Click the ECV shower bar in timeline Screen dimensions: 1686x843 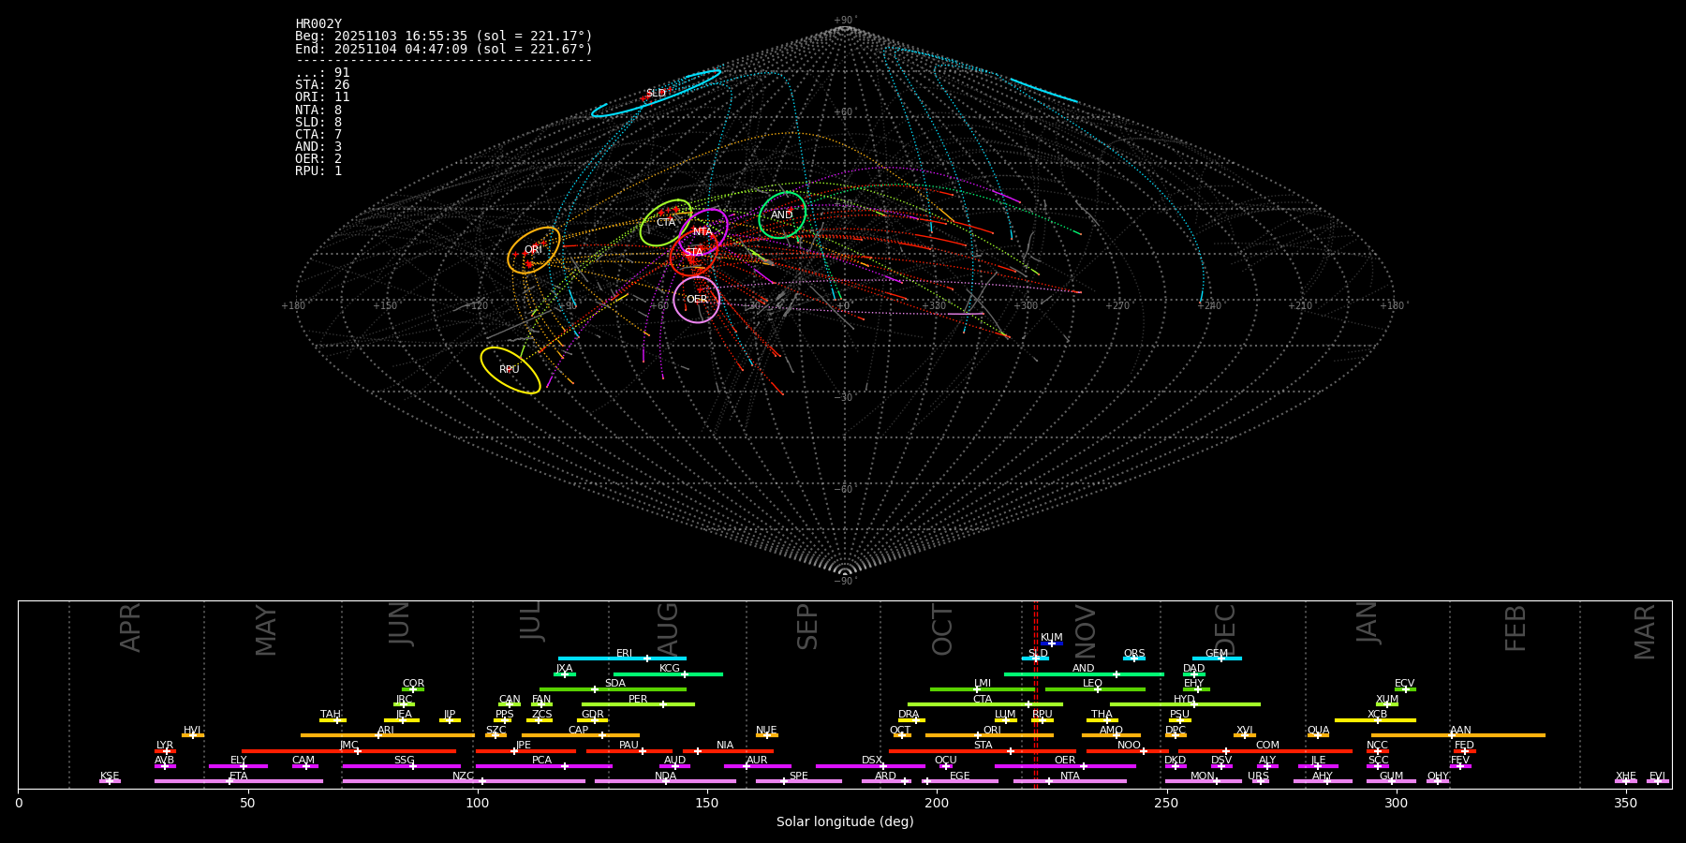click(1405, 689)
